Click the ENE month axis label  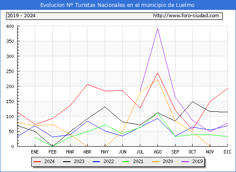pyautogui.click(x=35, y=152)
